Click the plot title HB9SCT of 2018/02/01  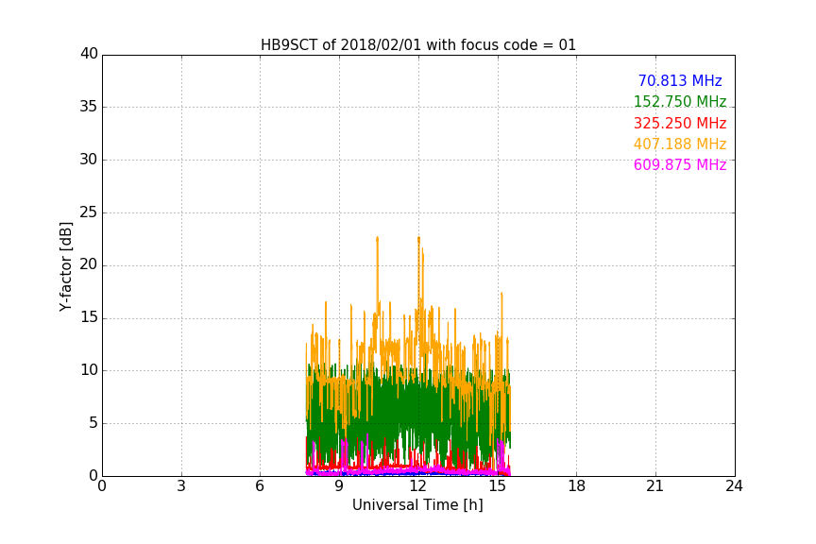(x=418, y=45)
